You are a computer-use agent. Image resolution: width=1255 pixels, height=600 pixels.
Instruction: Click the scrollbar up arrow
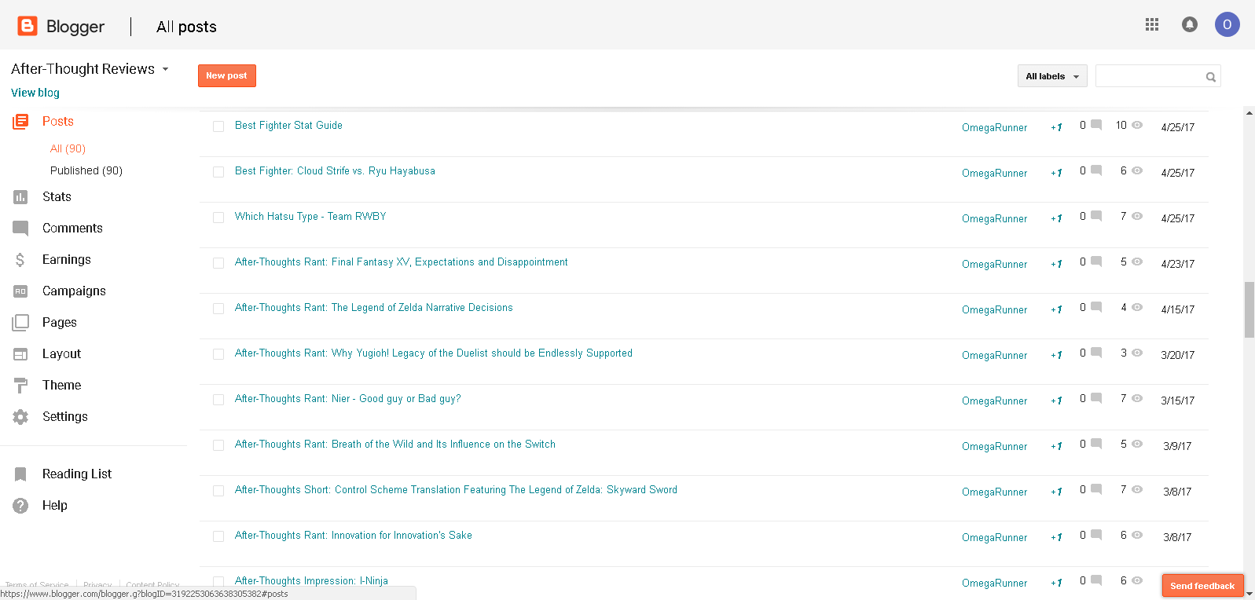point(1249,112)
